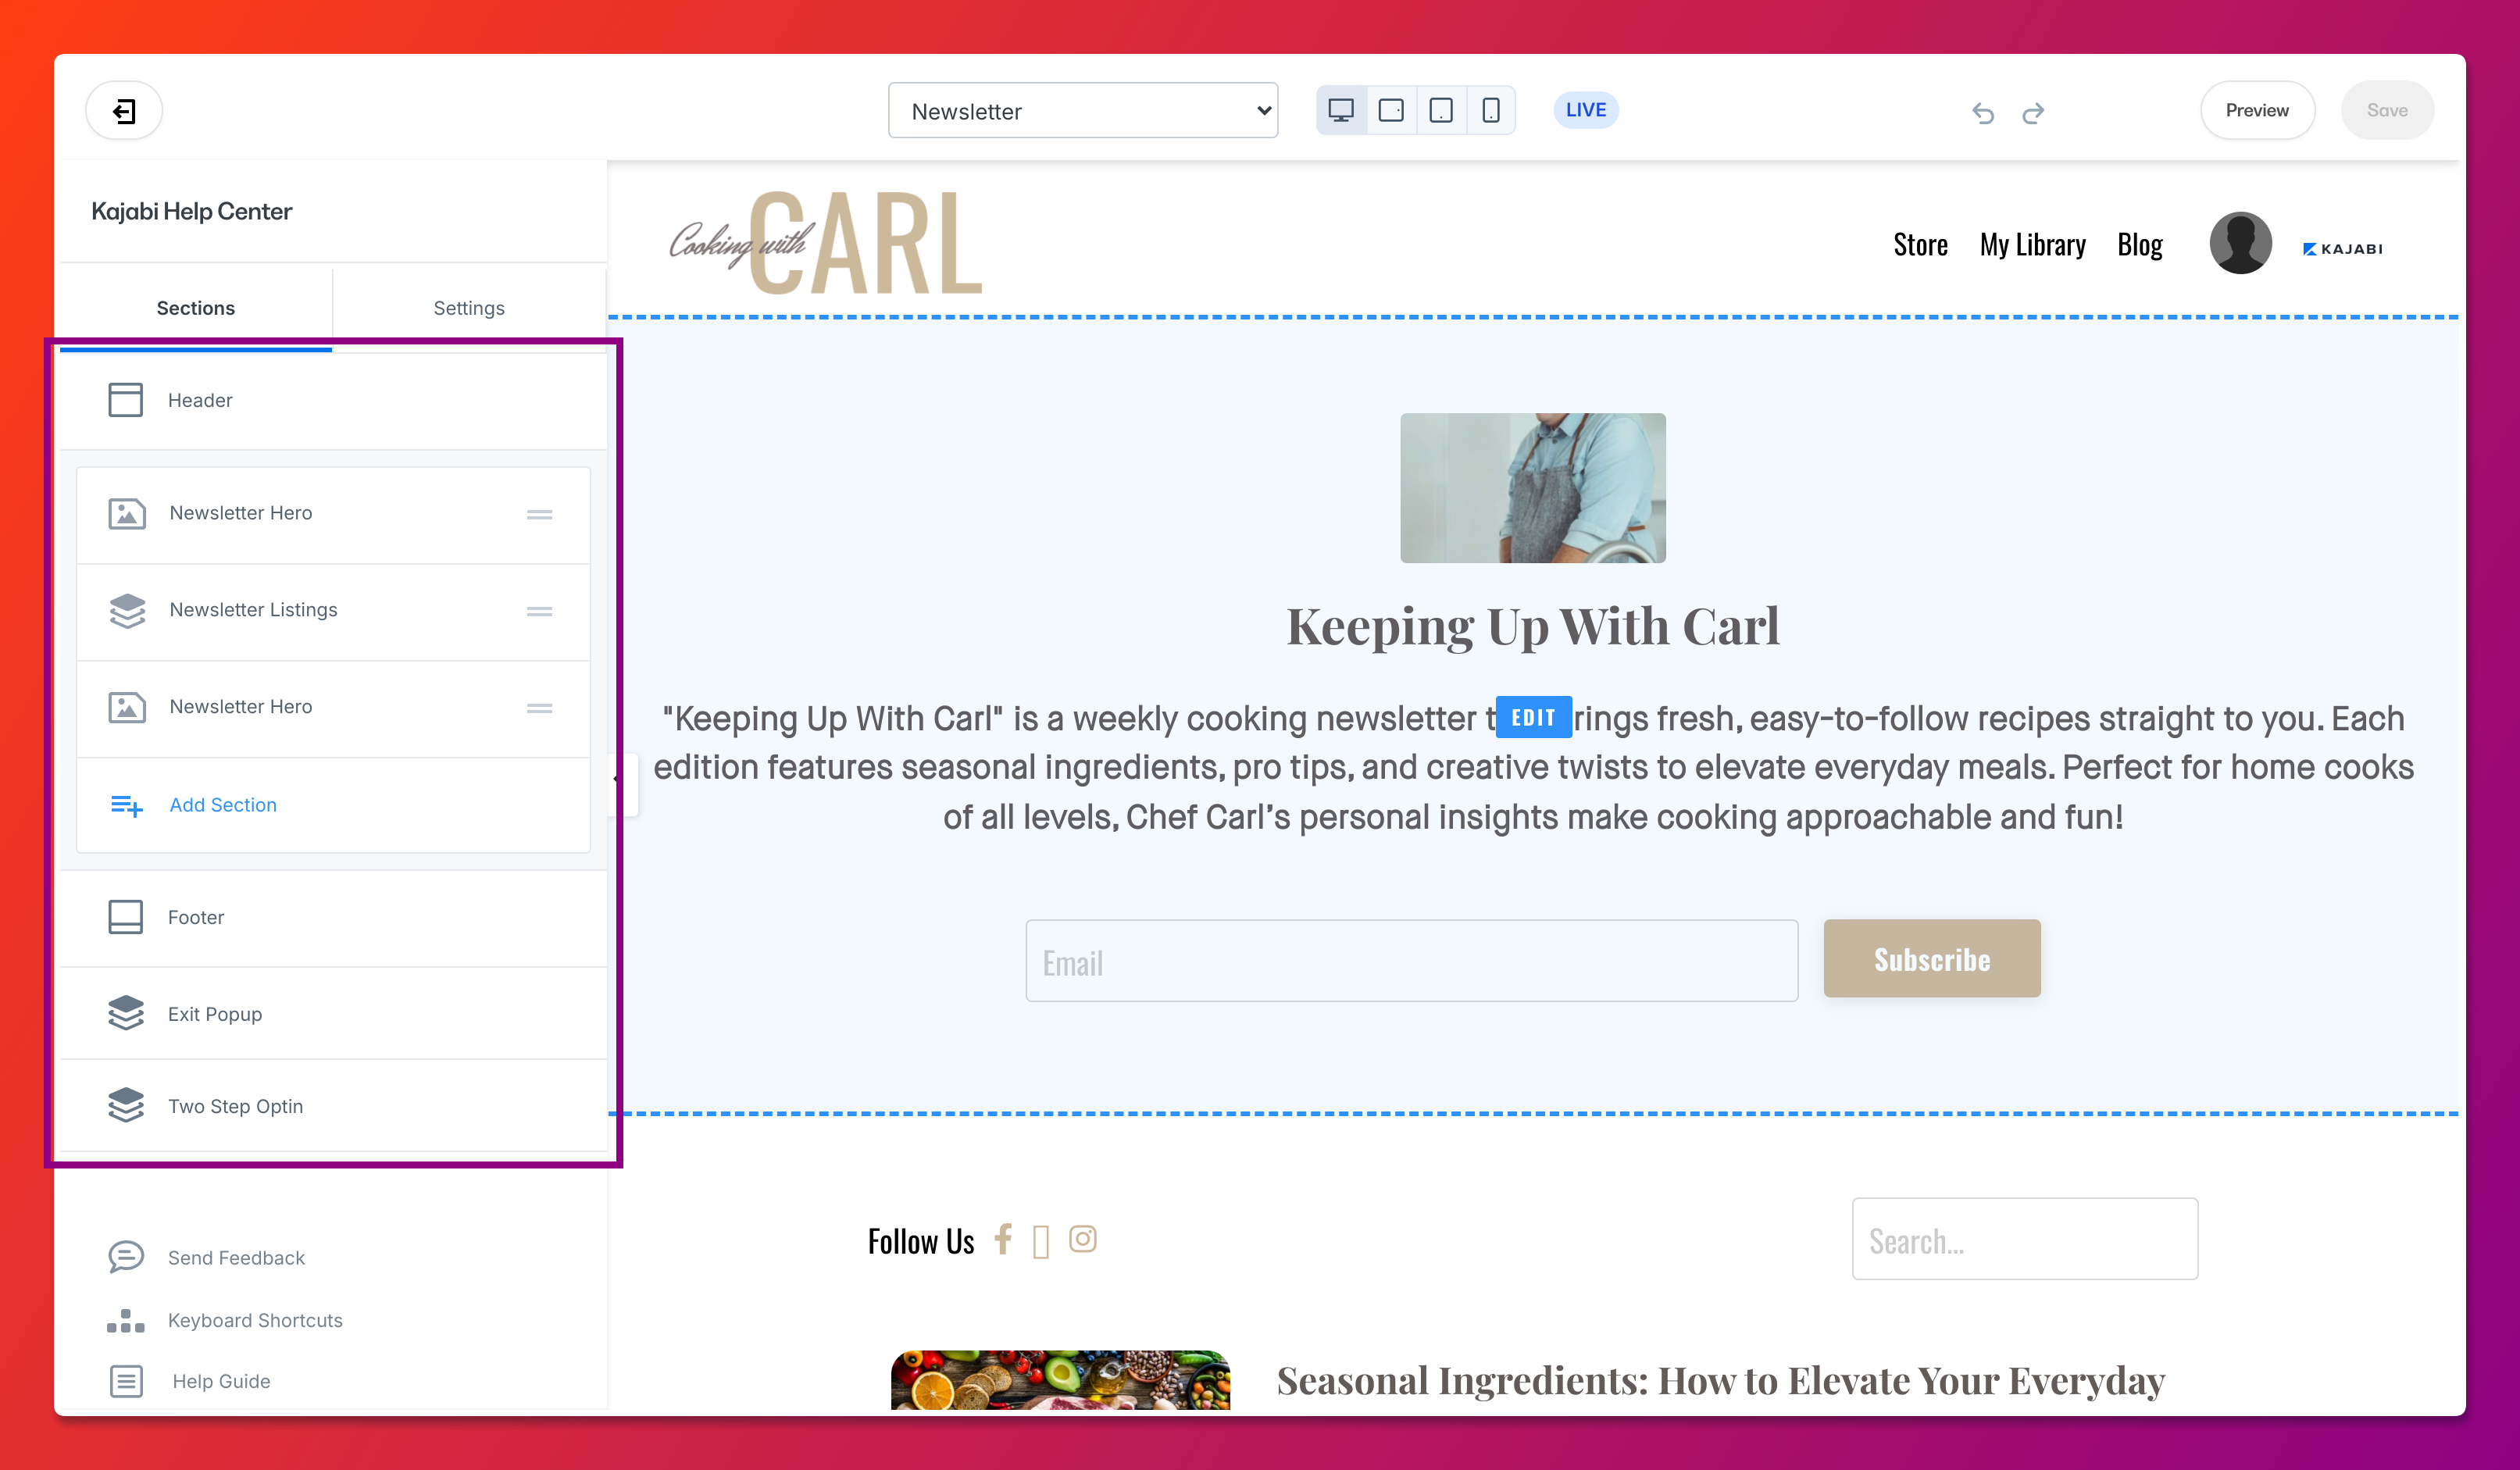Select desktop preview device icon
Viewport: 2520px width, 1470px height.
1341,110
